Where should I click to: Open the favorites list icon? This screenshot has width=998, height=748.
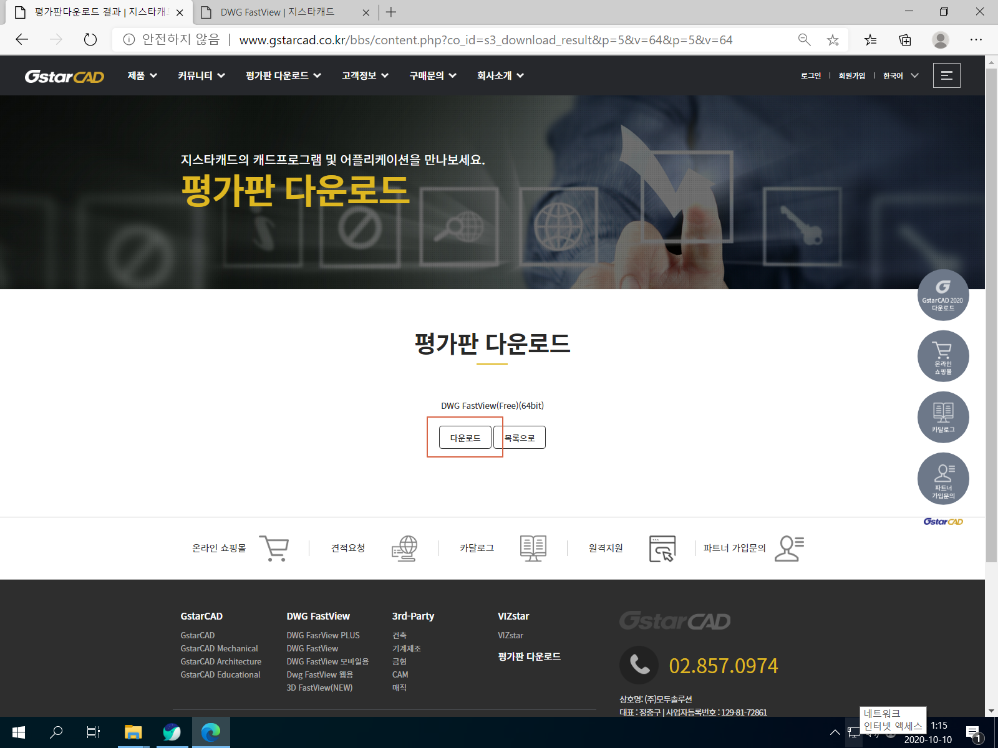point(870,40)
